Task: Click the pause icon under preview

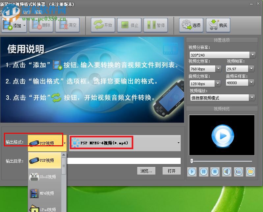Action: click(204, 172)
